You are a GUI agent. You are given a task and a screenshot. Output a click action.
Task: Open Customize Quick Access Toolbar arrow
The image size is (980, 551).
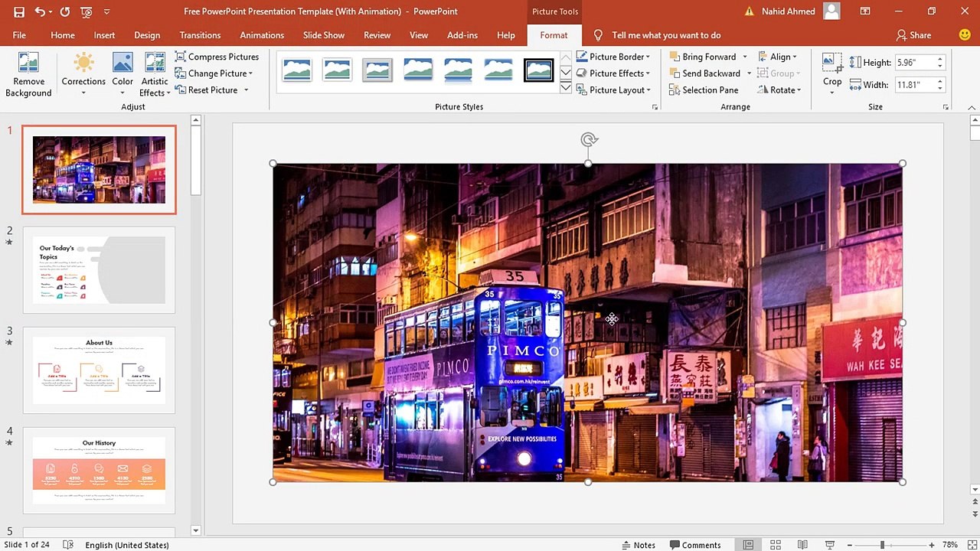tap(106, 11)
